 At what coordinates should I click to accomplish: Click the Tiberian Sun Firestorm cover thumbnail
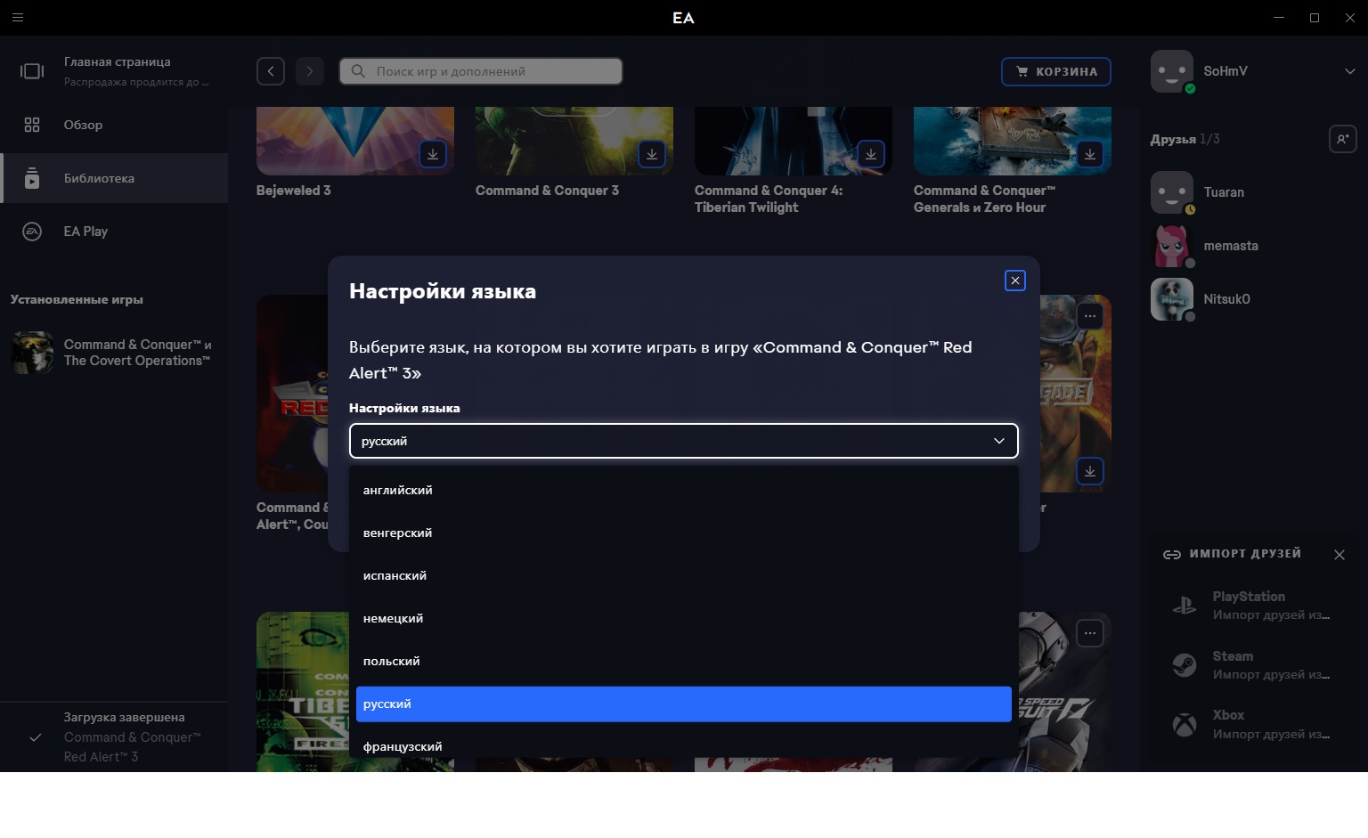(x=303, y=691)
